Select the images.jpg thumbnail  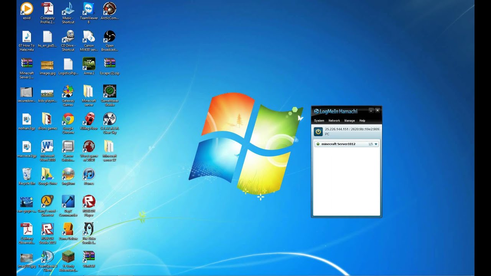[x=48, y=64]
